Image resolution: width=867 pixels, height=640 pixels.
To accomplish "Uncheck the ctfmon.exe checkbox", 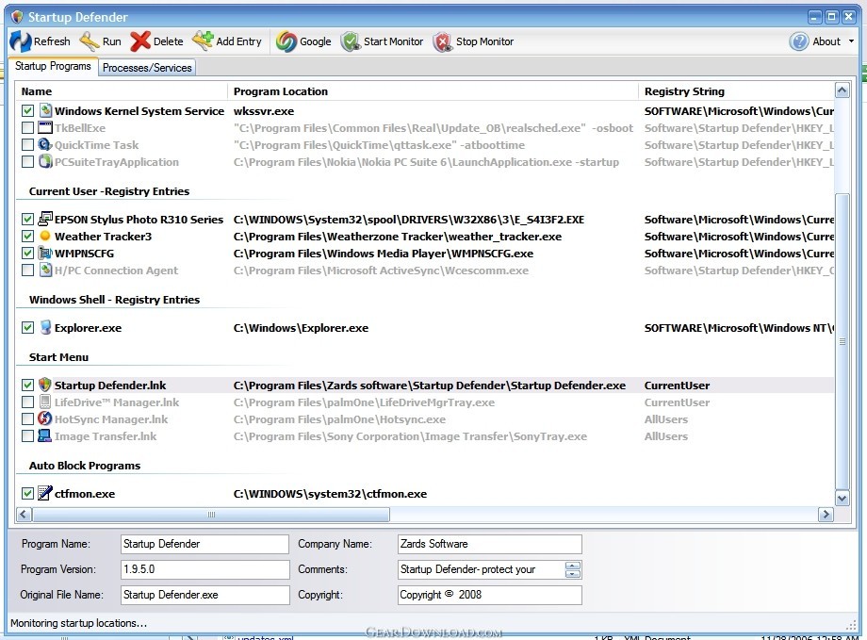I will pyautogui.click(x=27, y=493).
